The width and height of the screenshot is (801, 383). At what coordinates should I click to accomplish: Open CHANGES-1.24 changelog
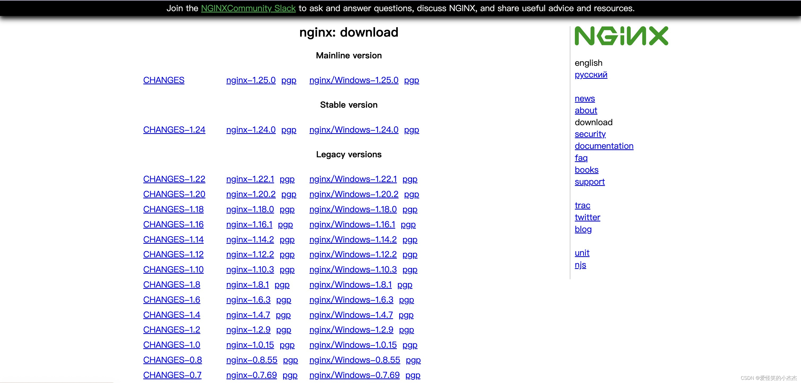coord(174,130)
